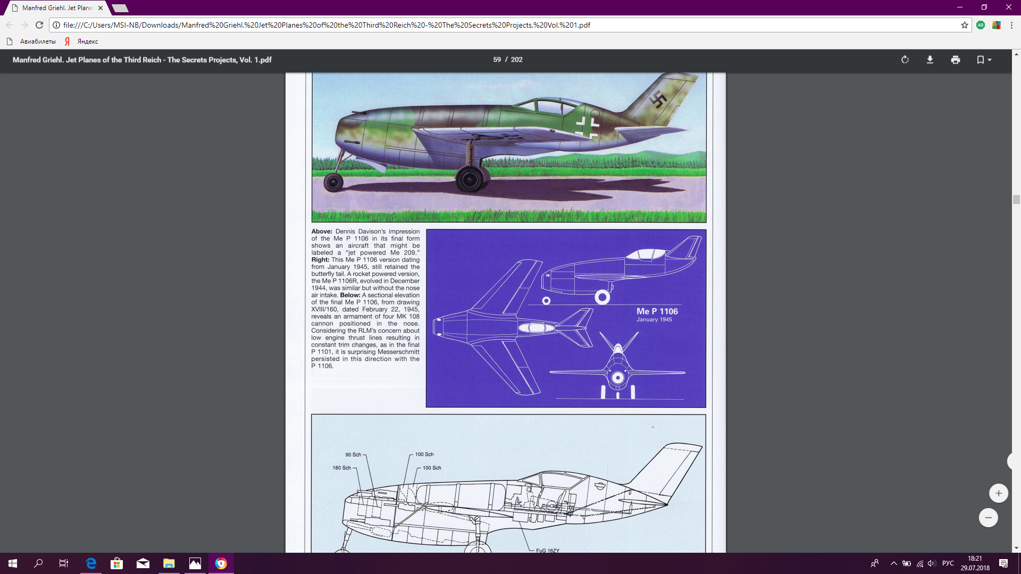Print the PDF document
This screenshot has height=574, width=1021.
click(956, 60)
